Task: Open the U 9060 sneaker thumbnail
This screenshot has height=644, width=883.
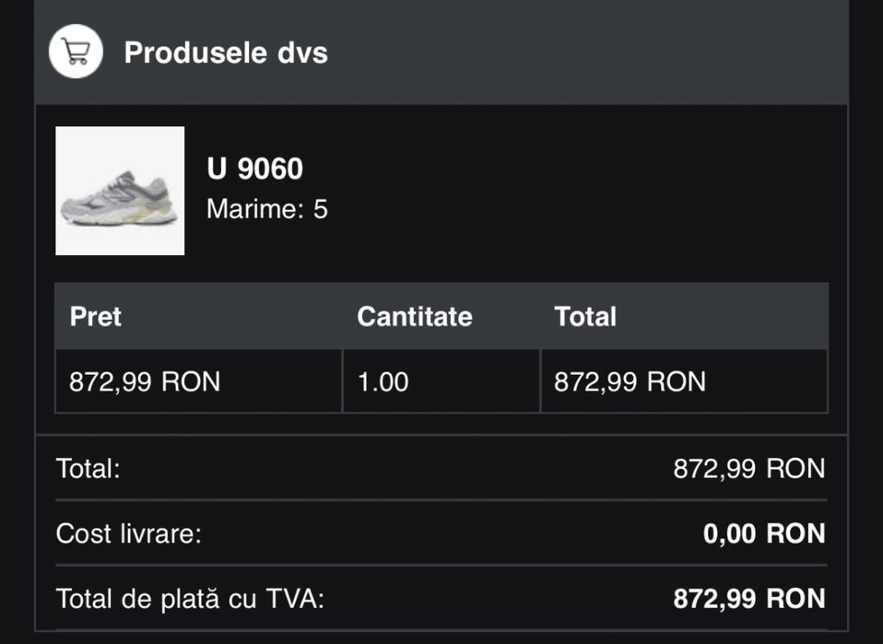Action: [x=120, y=191]
